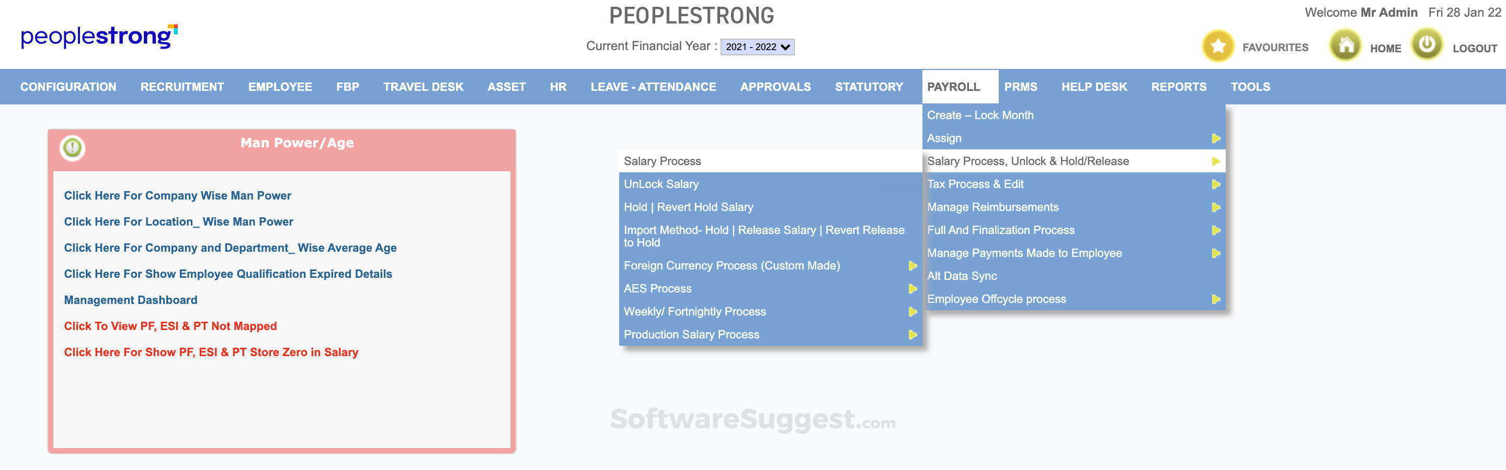Click the Home house icon
Screen dimensions: 1506x470
coord(1345,45)
